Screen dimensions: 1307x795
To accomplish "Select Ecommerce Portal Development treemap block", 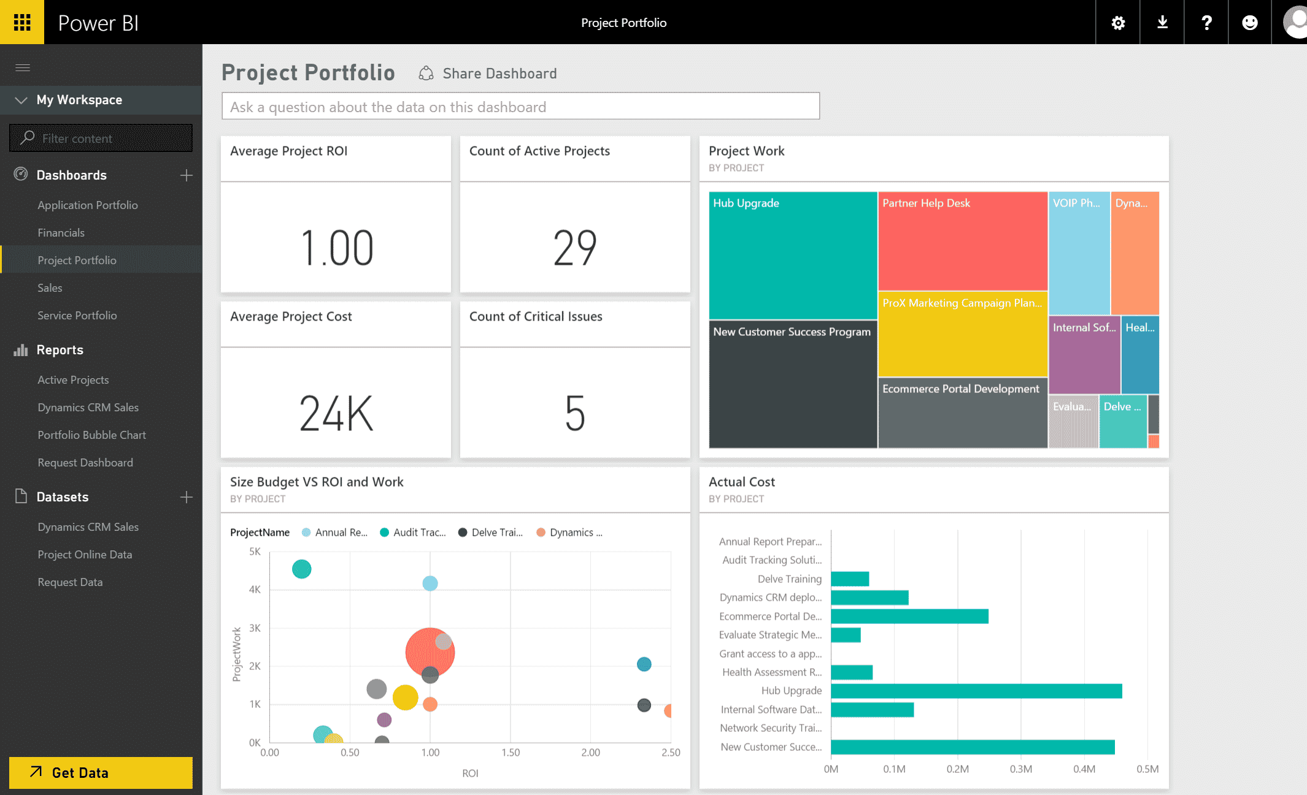I will (963, 413).
